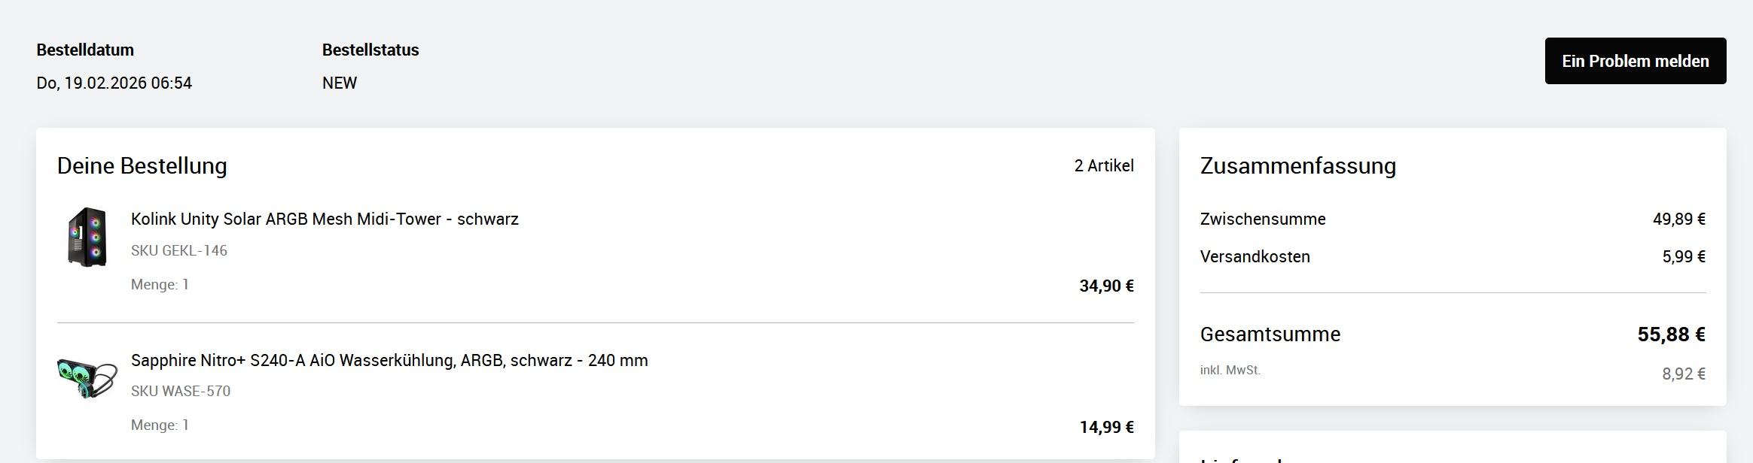Click the 14,99 € item price
Screen dimensions: 1753x463
point(1106,428)
